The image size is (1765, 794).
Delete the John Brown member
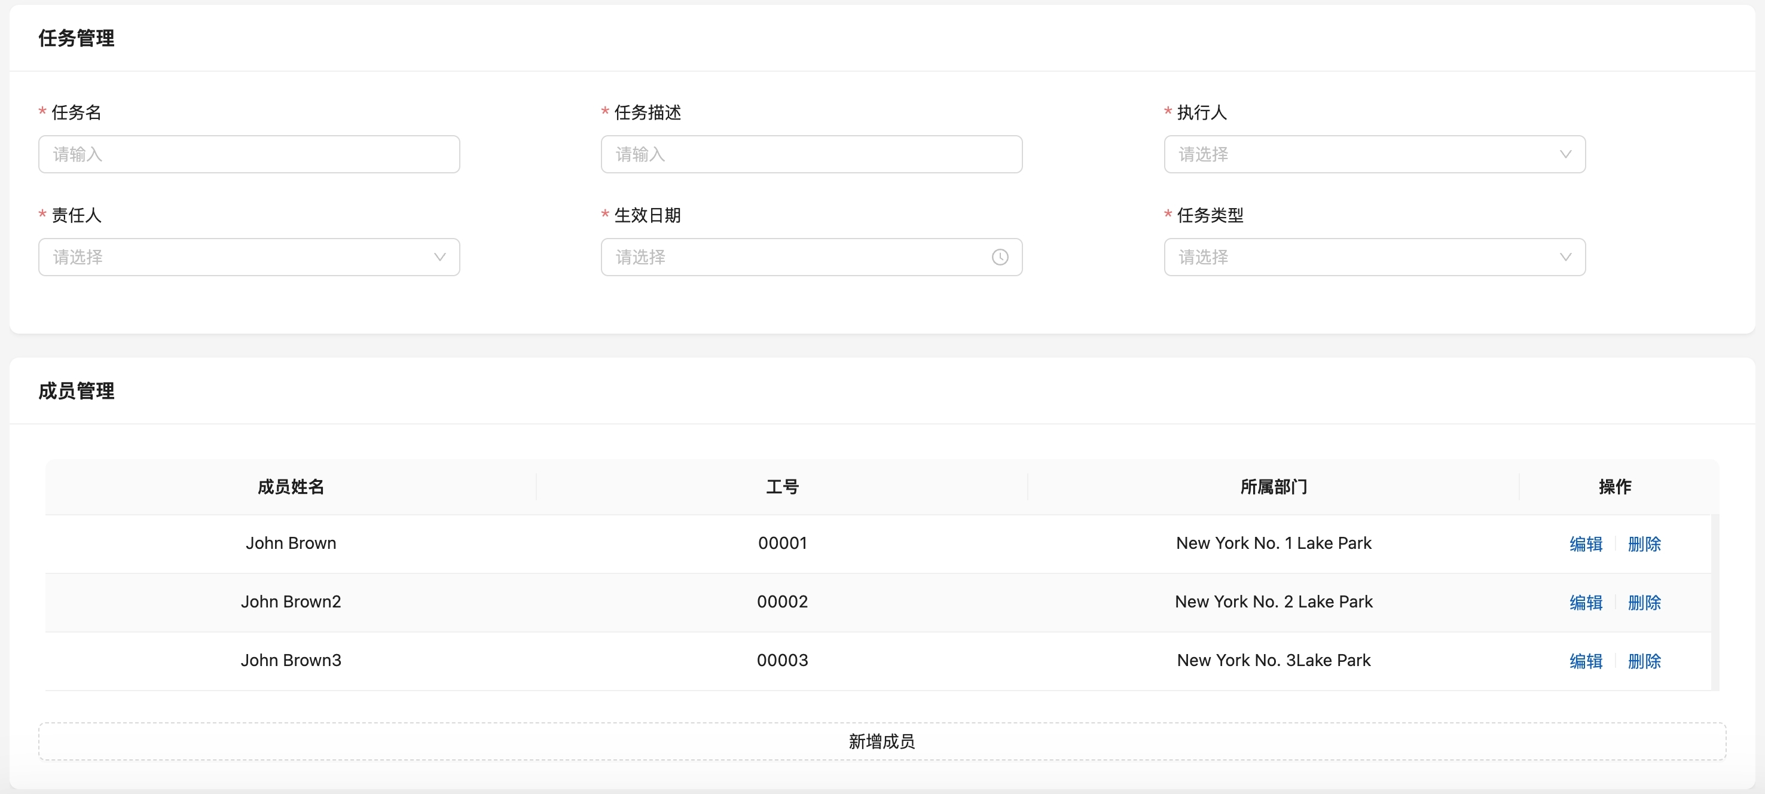1644,544
